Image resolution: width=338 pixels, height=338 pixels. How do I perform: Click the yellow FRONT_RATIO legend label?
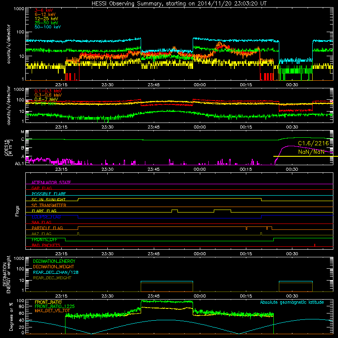coord(48,302)
